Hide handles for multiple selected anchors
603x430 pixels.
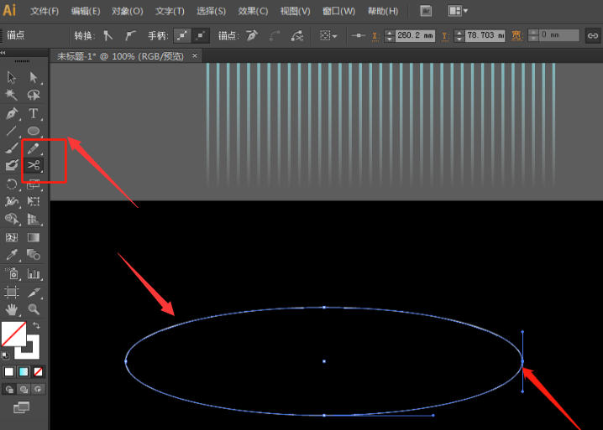coord(201,36)
